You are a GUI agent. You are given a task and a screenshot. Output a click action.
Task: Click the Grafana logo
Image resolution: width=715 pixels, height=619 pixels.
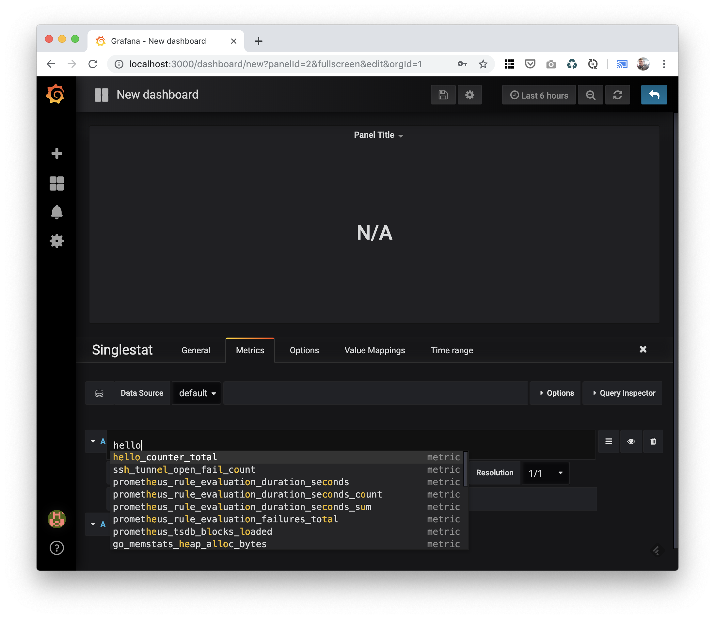tap(56, 94)
